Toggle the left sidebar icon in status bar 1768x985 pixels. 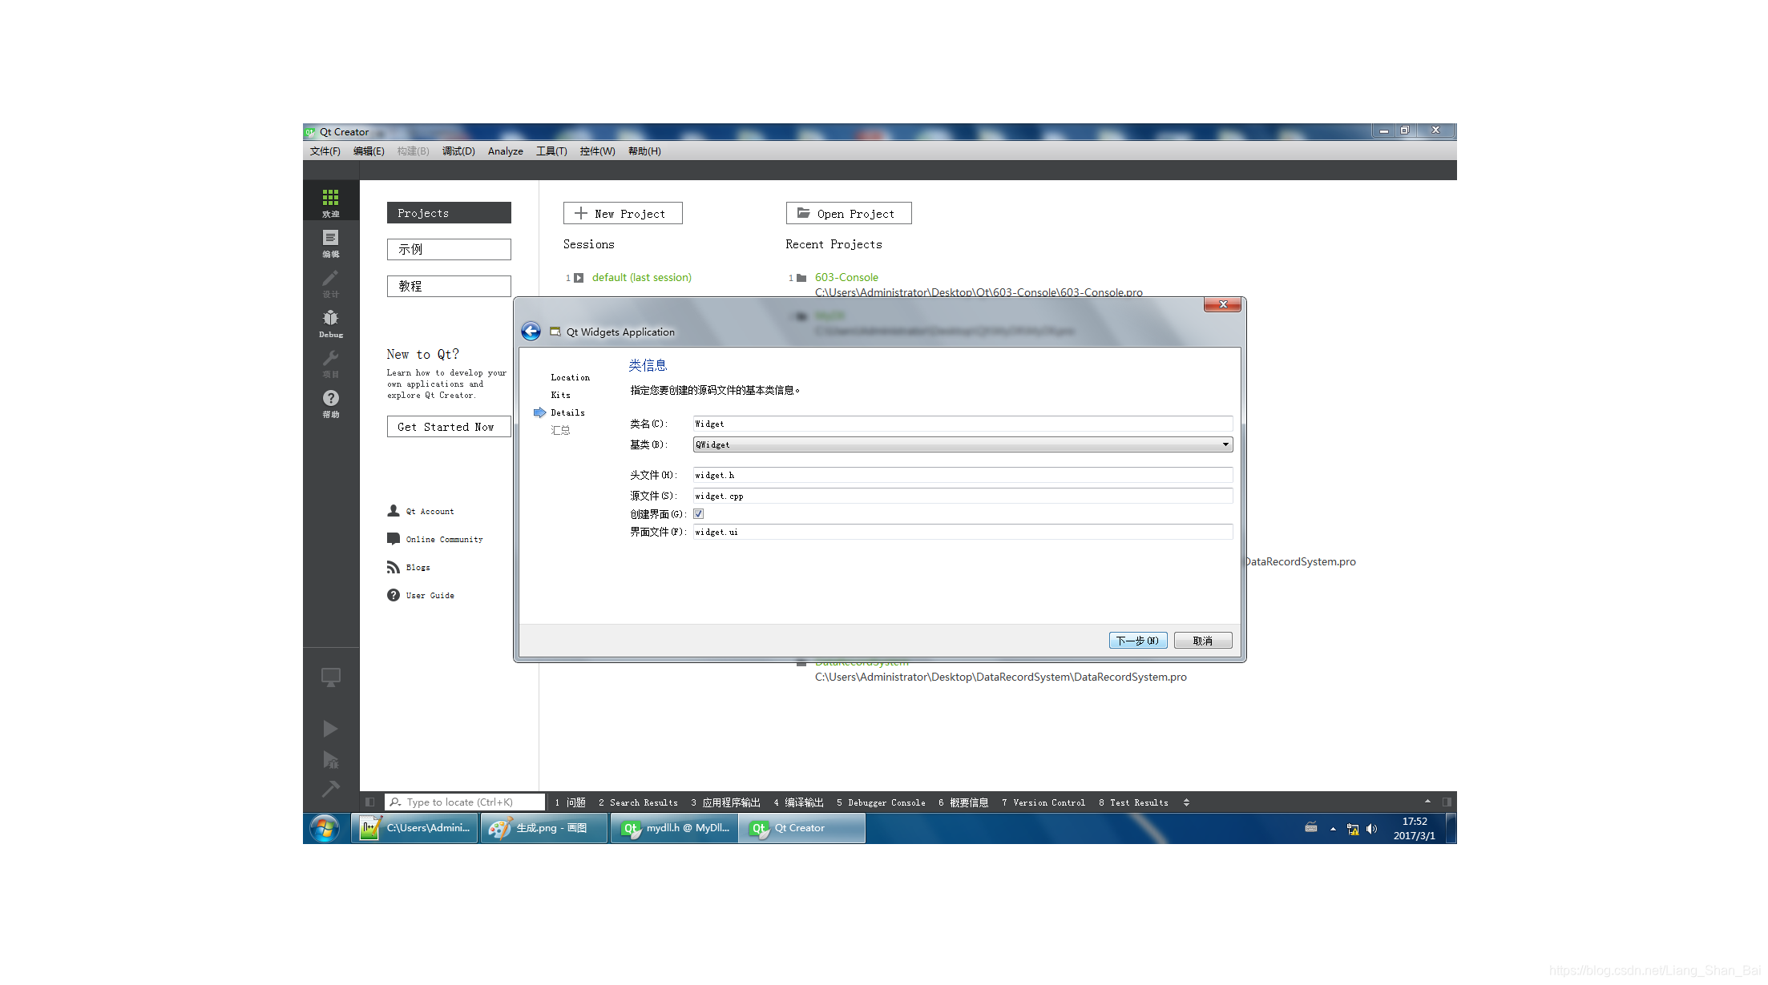[x=369, y=802]
